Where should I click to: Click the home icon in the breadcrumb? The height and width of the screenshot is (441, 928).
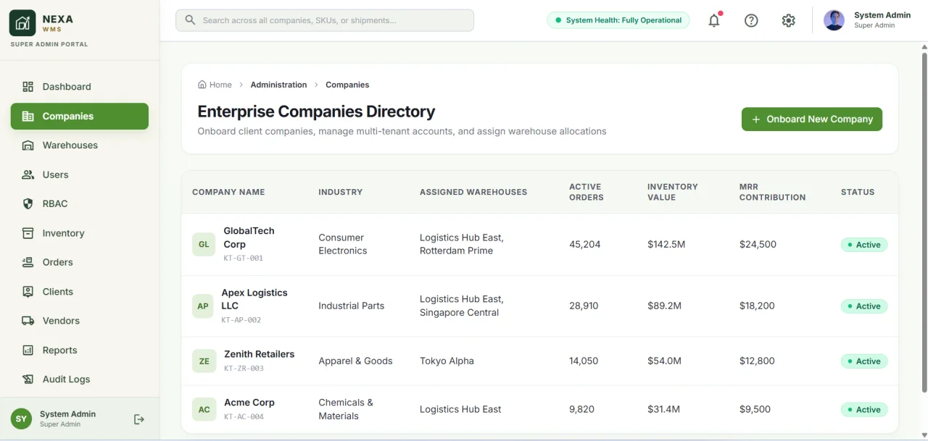[x=202, y=85]
